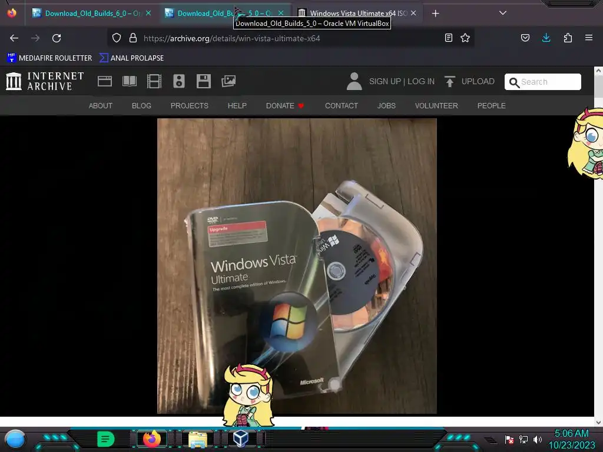This screenshot has width=603, height=452.
Task: Open Internet Archive web section icon
Action: [x=105, y=81]
